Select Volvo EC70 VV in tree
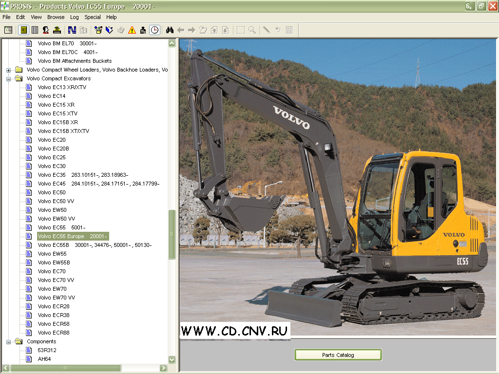This screenshot has width=499, height=374. pyautogui.click(x=56, y=280)
